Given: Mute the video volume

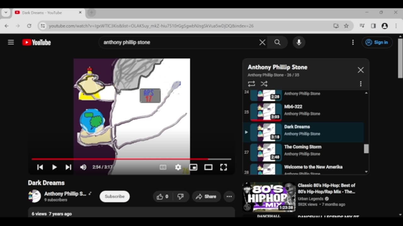Looking at the screenshot, I should click(83, 167).
